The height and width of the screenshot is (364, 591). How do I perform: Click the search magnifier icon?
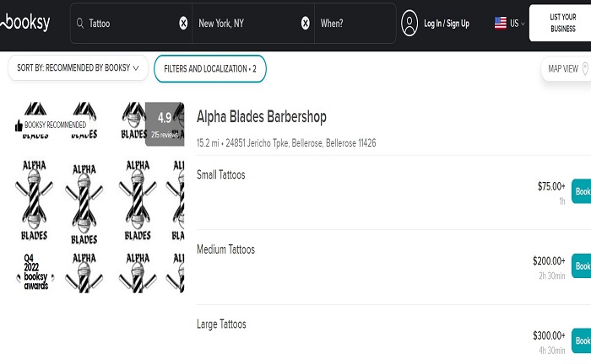[80, 24]
